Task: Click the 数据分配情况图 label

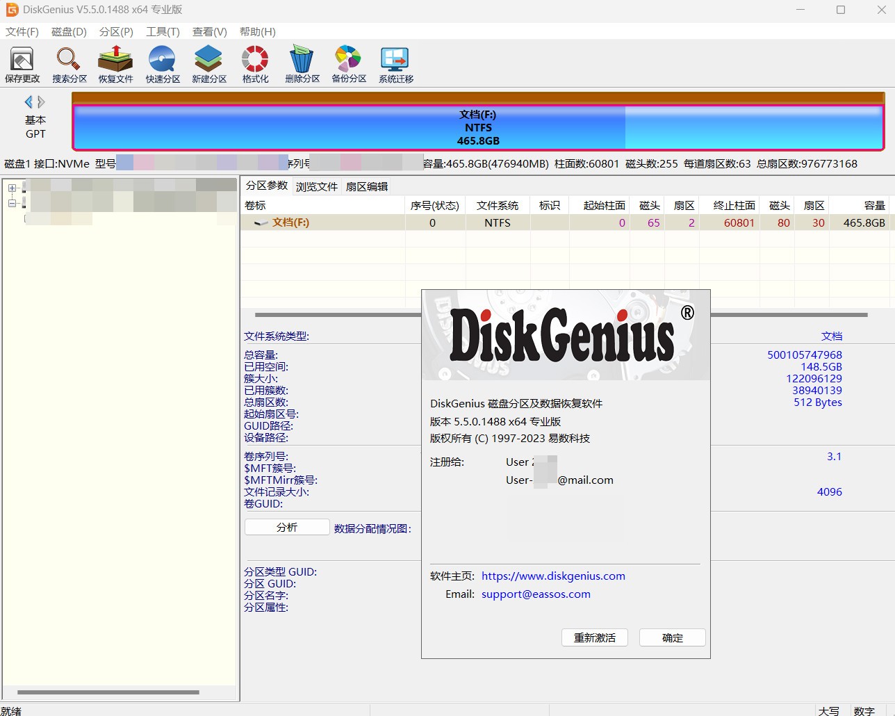Action: point(372,528)
